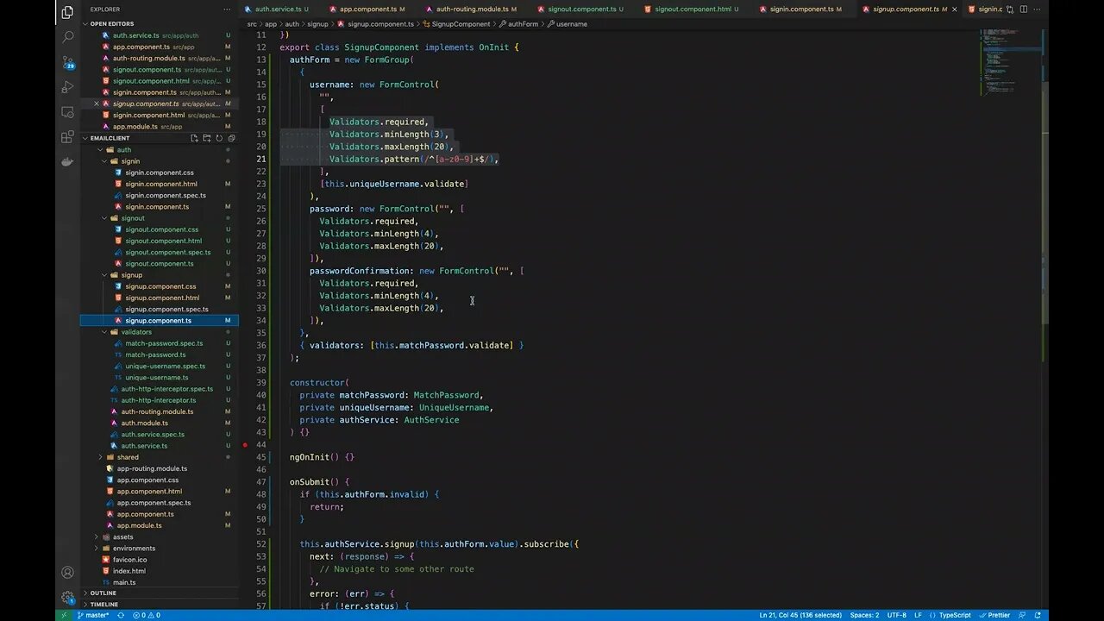
Task: Open the Docker view
Action: pyautogui.click(x=67, y=162)
